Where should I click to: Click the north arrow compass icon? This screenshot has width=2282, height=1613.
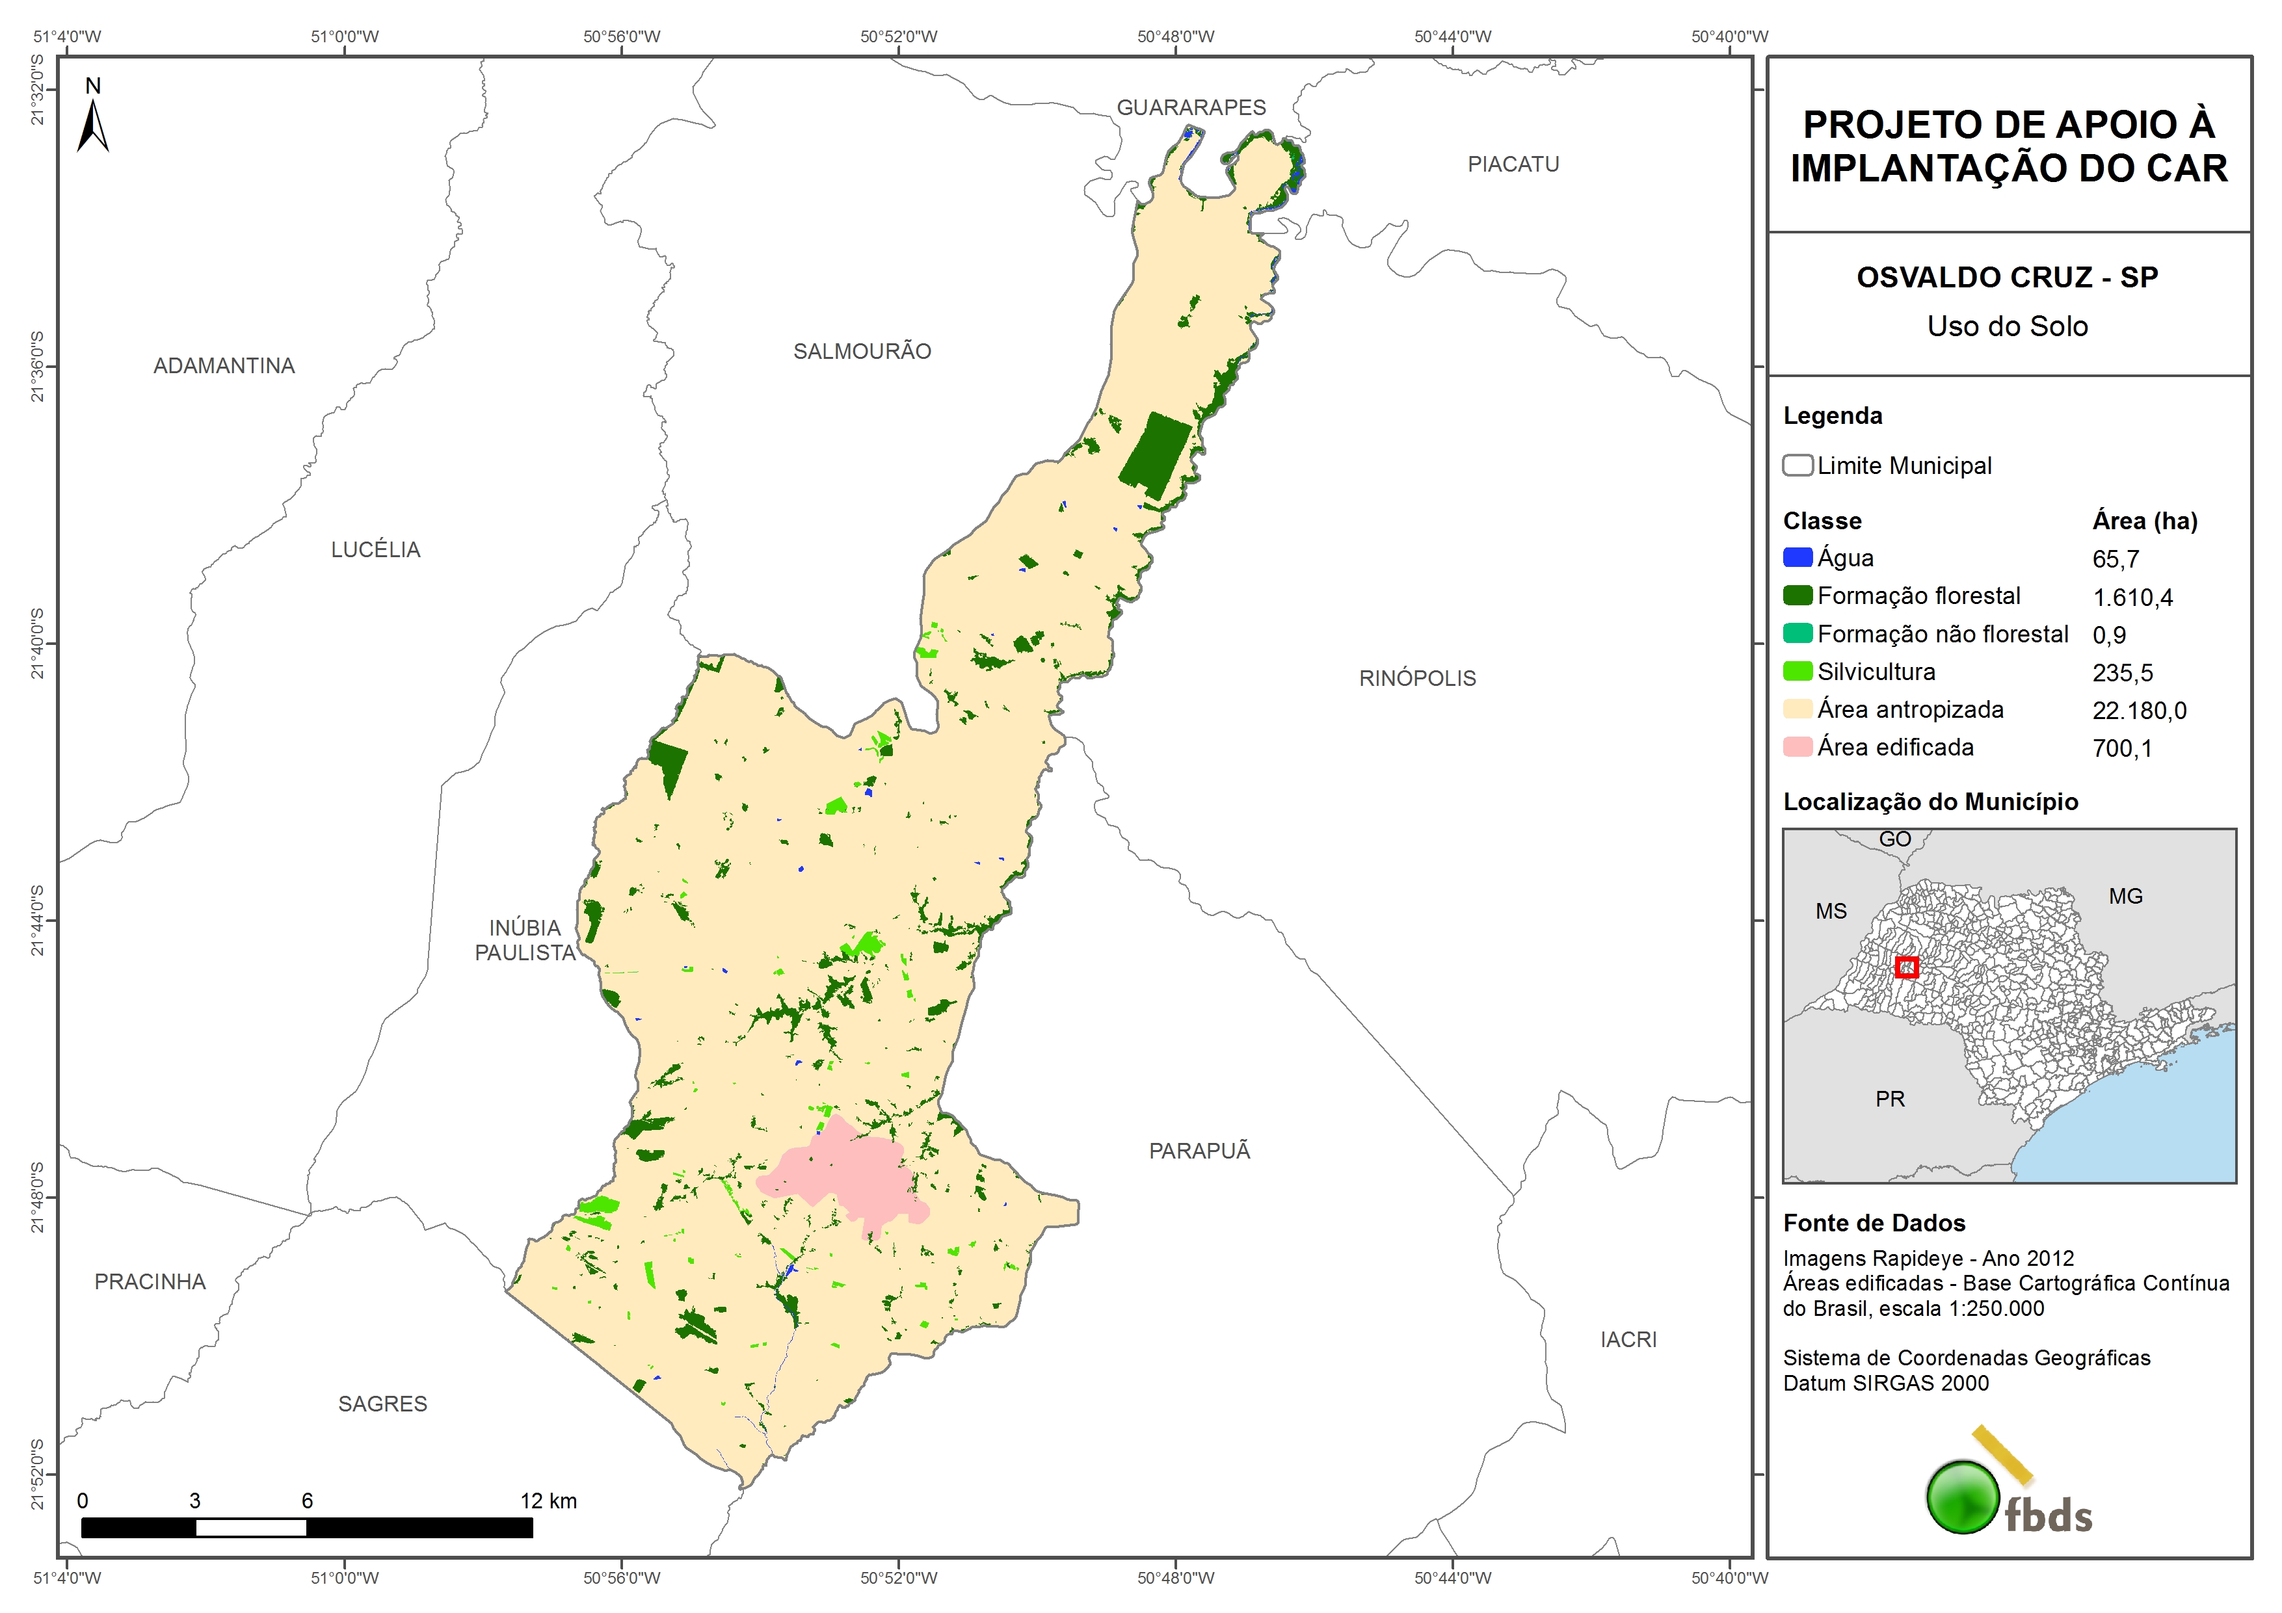click(x=92, y=124)
